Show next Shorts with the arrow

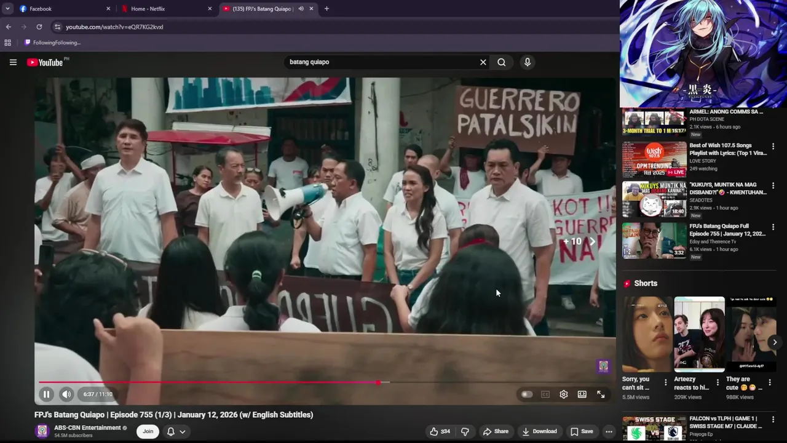pos(775,342)
